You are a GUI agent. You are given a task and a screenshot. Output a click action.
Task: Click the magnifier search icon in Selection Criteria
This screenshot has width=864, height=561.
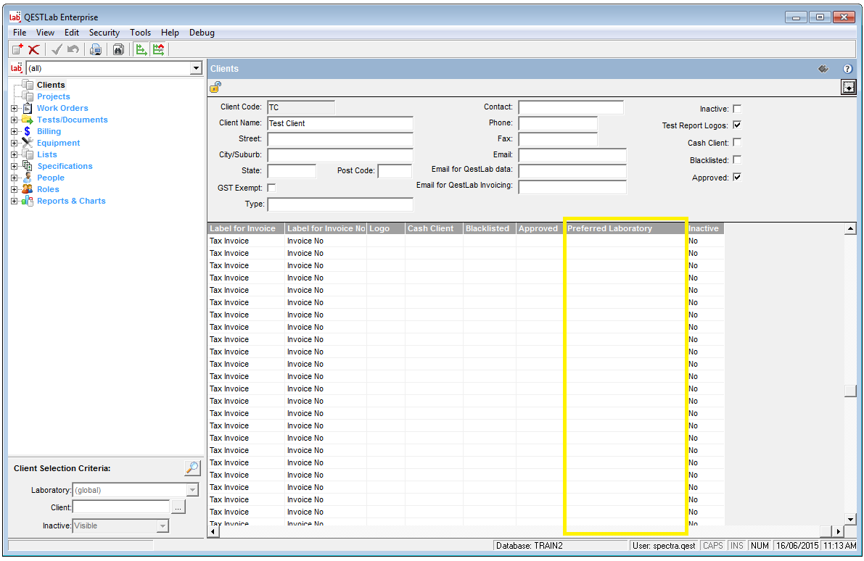pyautogui.click(x=192, y=468)
